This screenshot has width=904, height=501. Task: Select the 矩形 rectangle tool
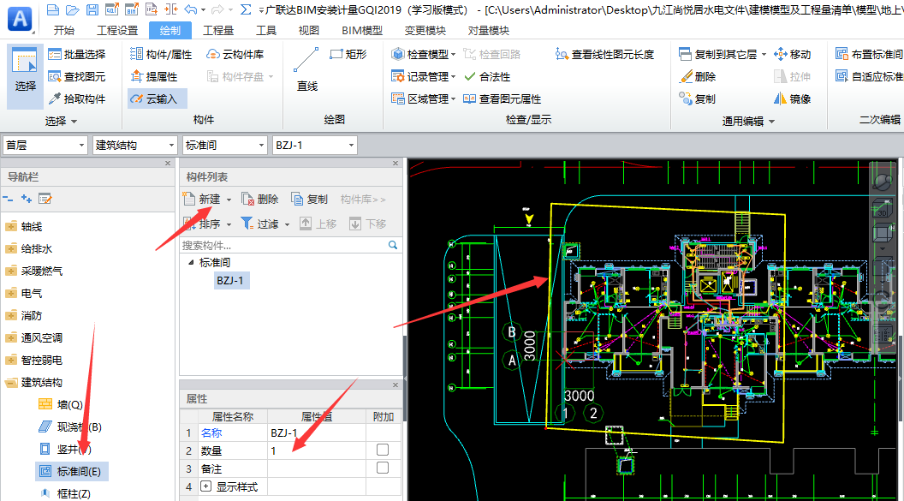coord(348,54)
